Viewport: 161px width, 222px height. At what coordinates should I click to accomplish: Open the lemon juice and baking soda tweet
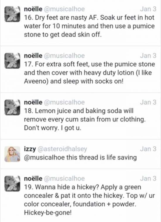[80, 116]
